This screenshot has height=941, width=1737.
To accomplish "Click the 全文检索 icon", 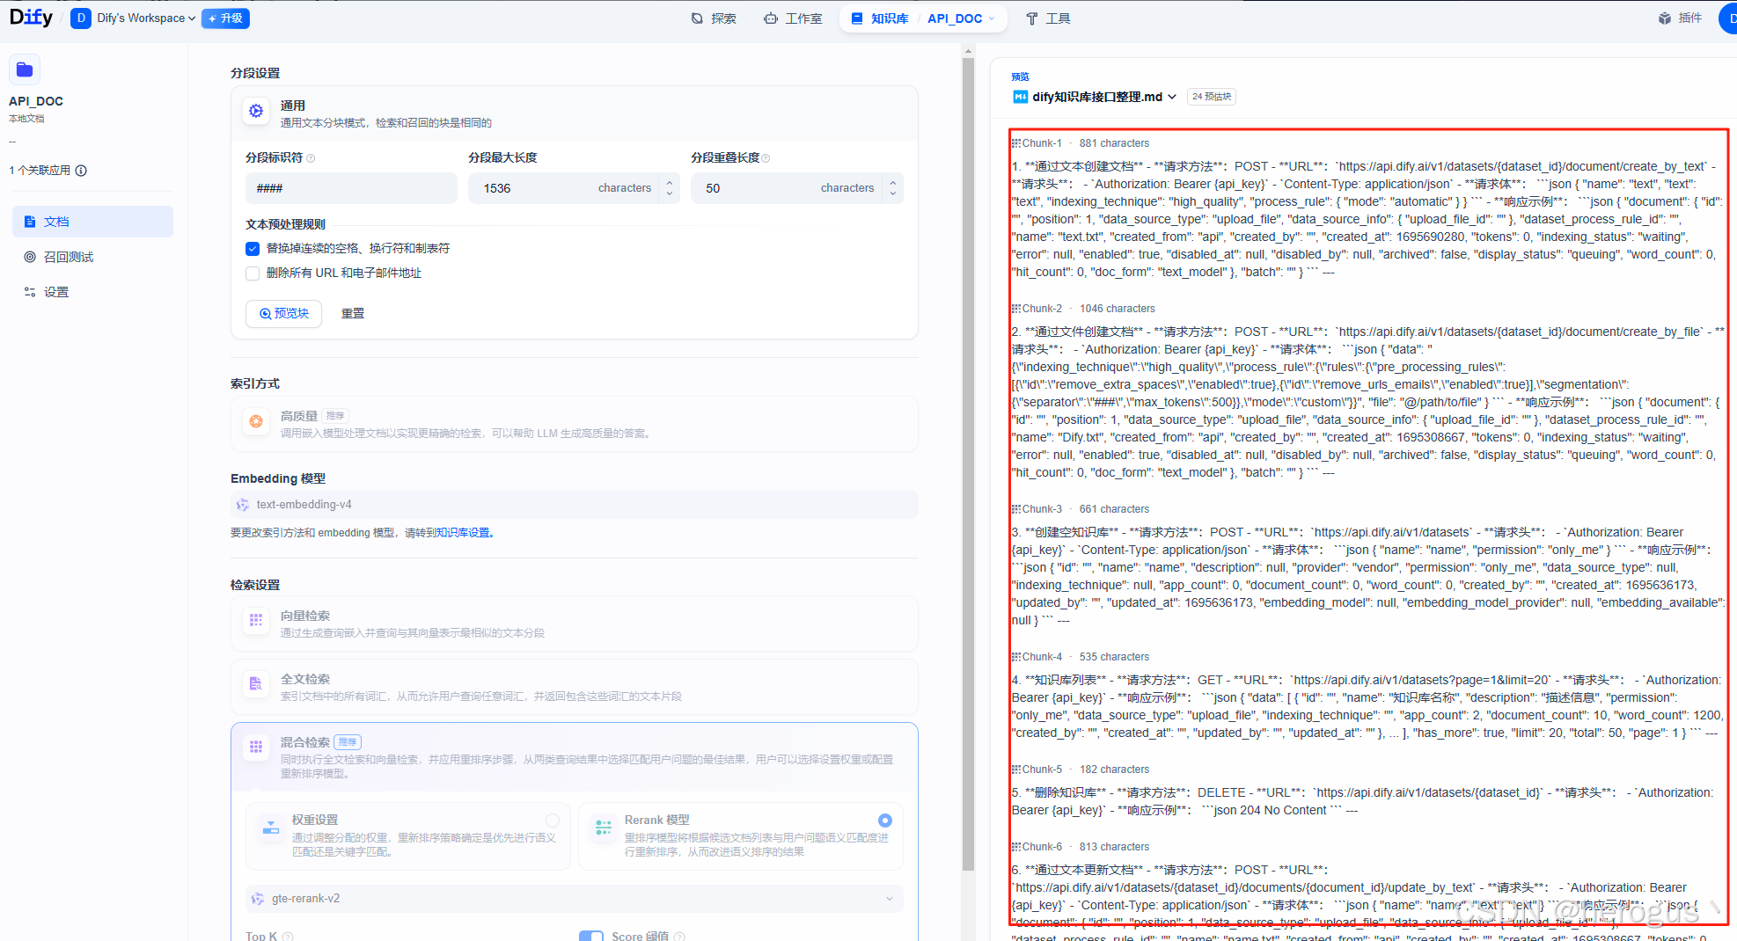I will pyautogui.click(x=256, y=684).
